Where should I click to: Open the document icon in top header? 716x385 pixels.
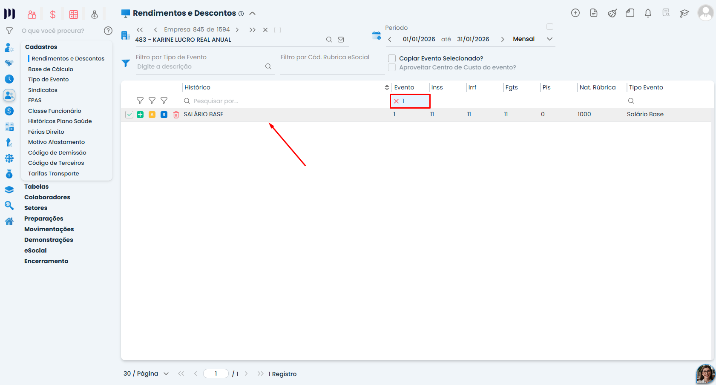tap(594, 13)
